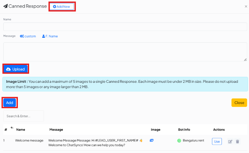The image size is (249, 153).
Task: Focus the Search & Enter field
Action: coord(23,116)
